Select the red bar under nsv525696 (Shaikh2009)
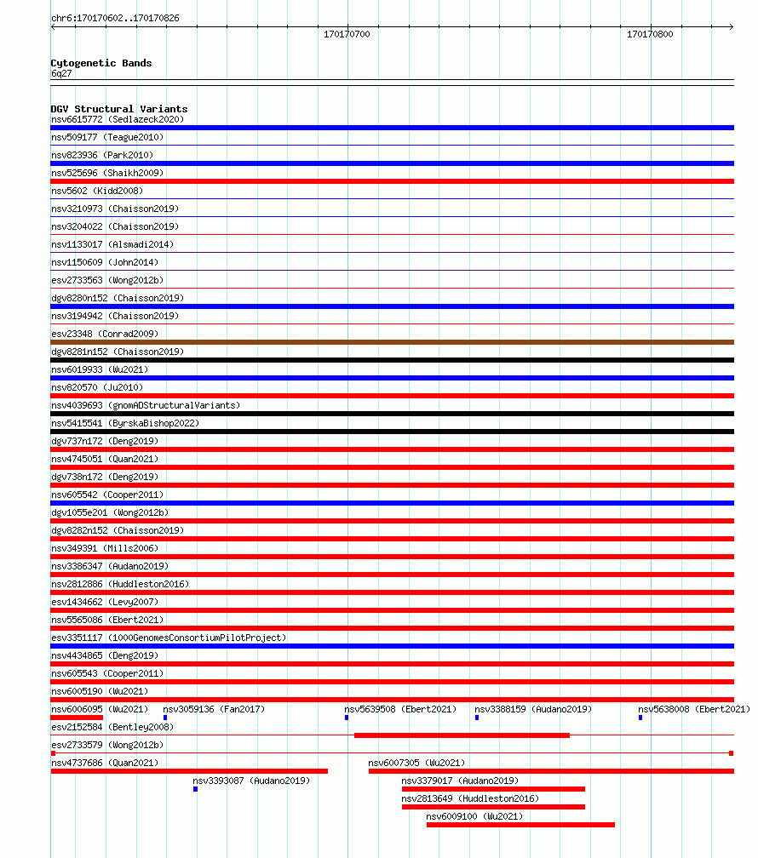758x858 pixels. tap(392, 181)
